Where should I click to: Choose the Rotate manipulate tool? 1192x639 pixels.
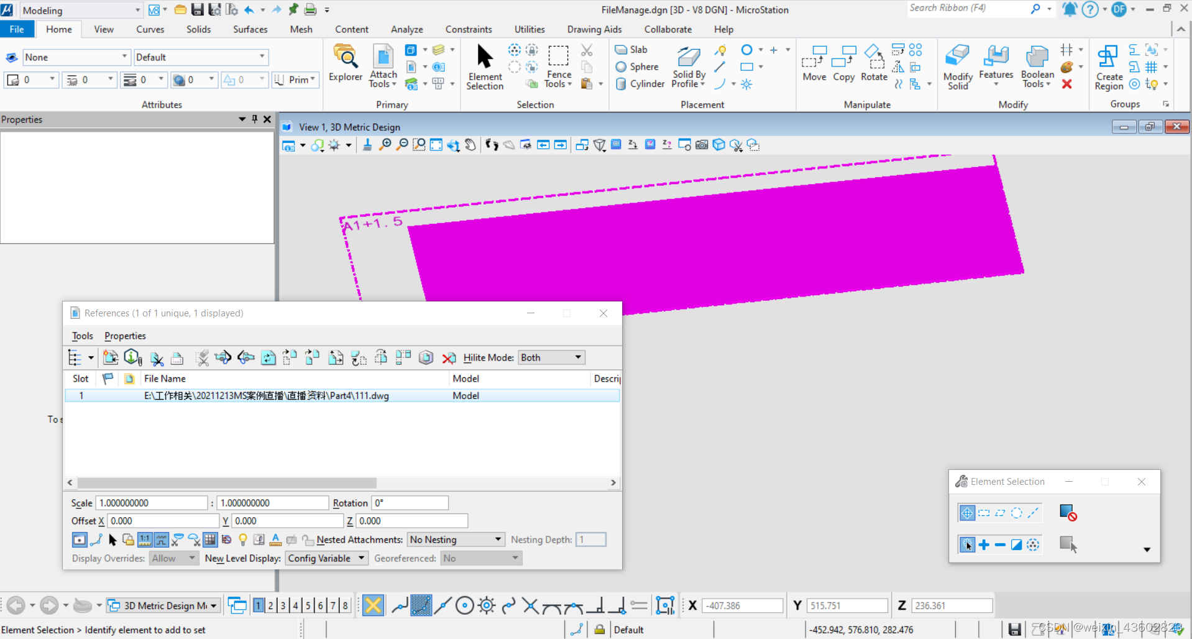(x=874, y=63)
